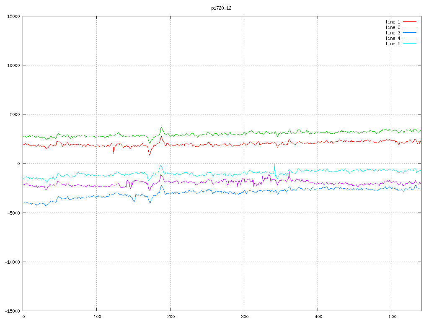This screenshot has height=322, width=429.
Task: Click the x-axis label 500
Action: coord(392,317)
